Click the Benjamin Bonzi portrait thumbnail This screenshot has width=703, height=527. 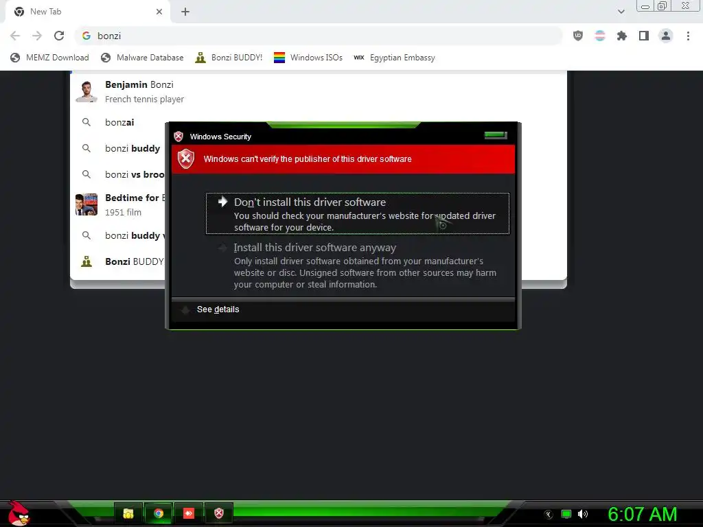pyautogui.click(x=87, y=91)
